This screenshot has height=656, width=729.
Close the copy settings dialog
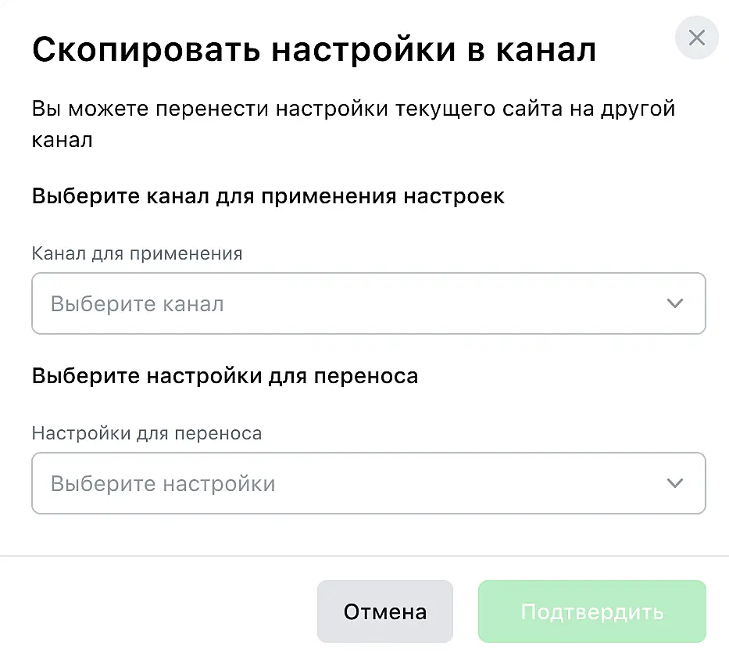pos(696,38)
